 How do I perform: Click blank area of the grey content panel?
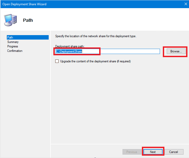point(118,105)
